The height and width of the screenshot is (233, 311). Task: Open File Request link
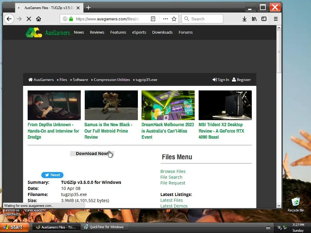click(x=173, y=183)
